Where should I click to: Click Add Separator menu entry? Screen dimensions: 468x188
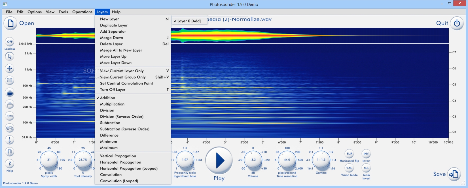tap(133, 31)
